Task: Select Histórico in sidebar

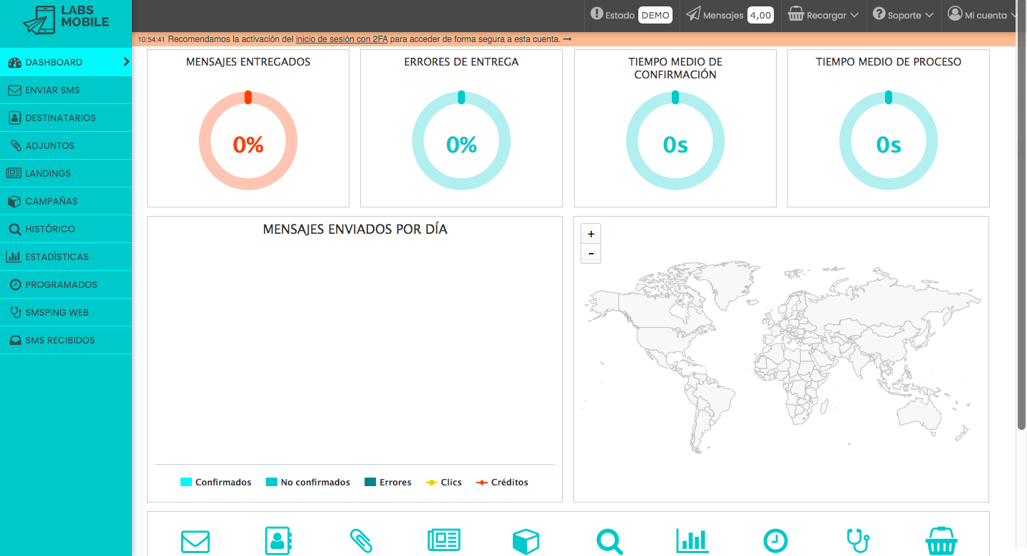Action: click(x=66, y=230)
